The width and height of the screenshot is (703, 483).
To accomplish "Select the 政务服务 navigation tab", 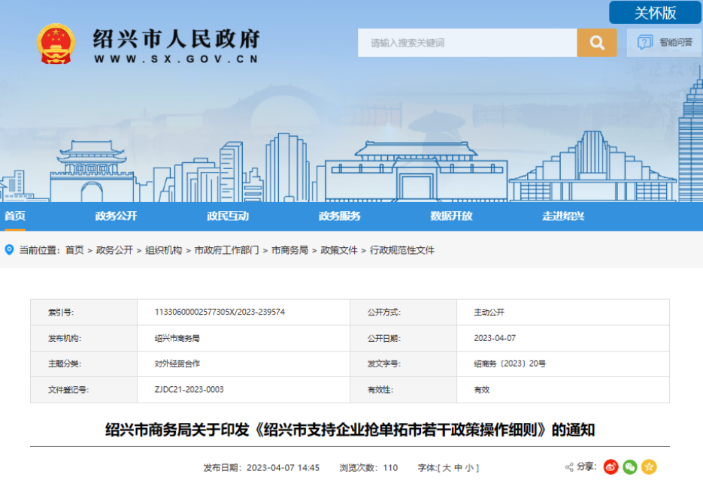I will click(339, 216).
